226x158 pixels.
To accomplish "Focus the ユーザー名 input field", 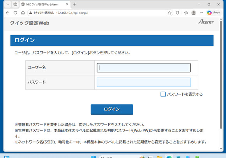I will click(x=143, y=68).
